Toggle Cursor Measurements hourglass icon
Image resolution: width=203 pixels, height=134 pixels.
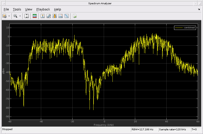click(43, 16)
